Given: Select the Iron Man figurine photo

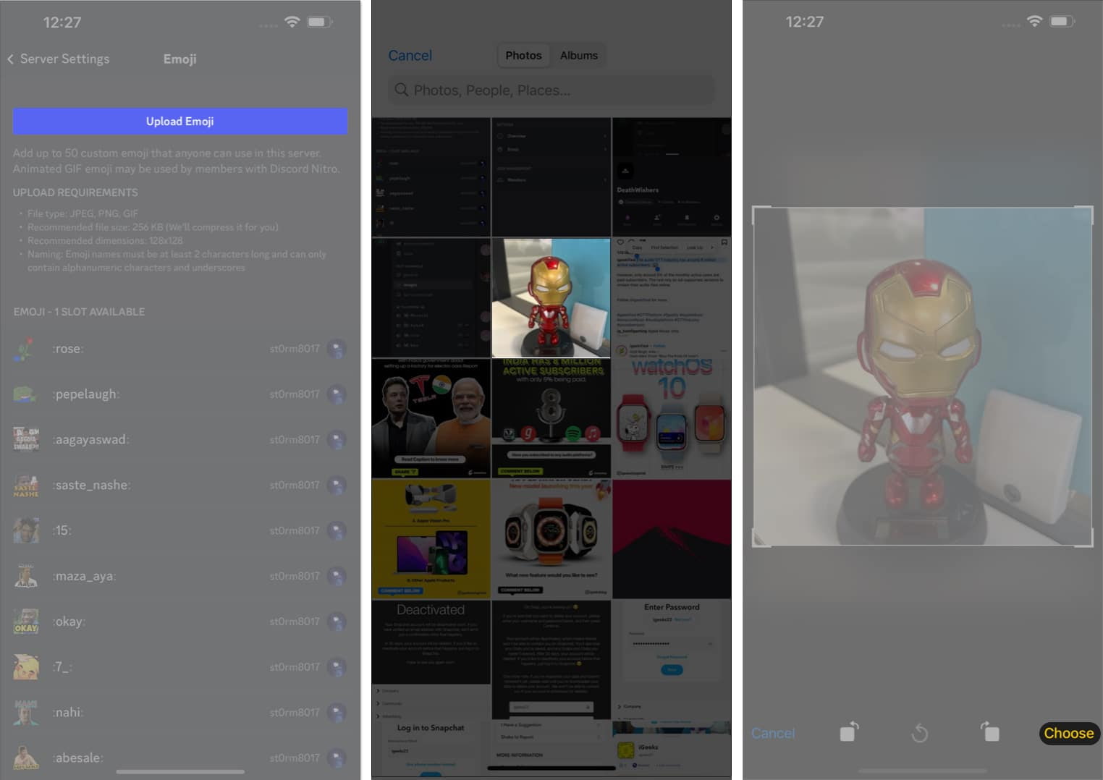Looking at the screenshot, I should point(551,298).
